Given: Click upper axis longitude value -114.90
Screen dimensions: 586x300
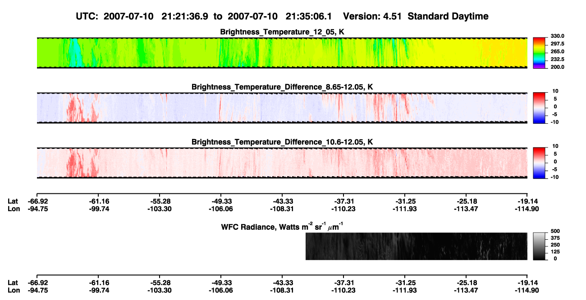Looking at the screenshot, I should pos(528,208).
